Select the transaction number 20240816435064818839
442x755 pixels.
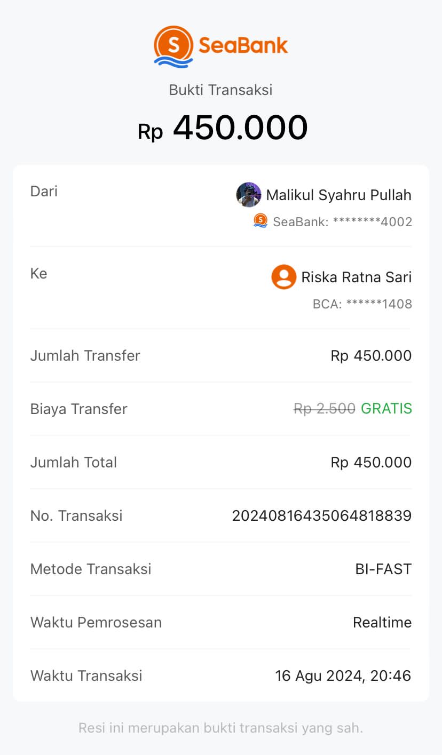(x=321, y=515)
